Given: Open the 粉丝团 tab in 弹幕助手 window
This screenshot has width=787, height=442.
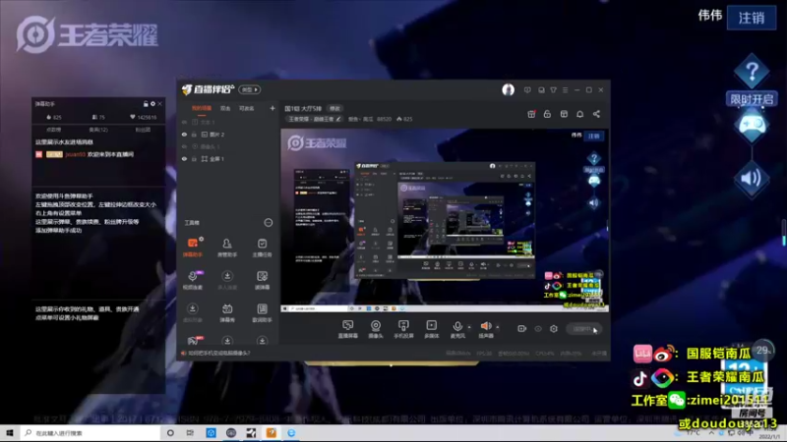Looking at the screenshot, I should click(143, 130).
